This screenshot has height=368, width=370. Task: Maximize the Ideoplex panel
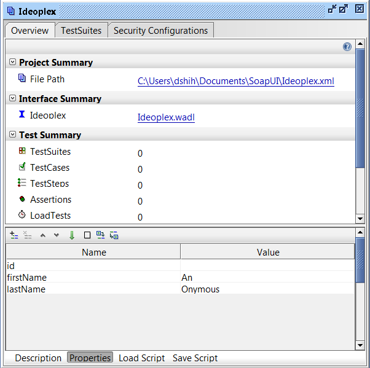point(344,9)
